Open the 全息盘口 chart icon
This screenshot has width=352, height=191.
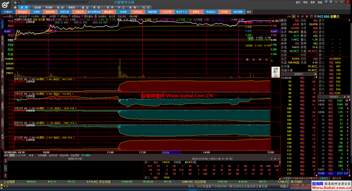pyautogui.click(x=275, y=72)
